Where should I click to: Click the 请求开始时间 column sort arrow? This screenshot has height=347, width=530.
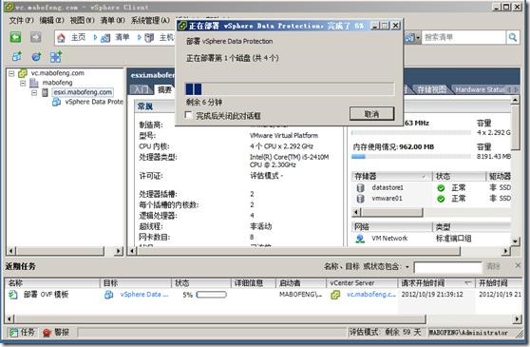pos(468,283)
